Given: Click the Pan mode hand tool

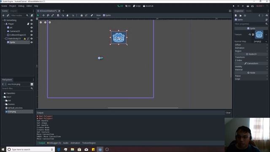Looking at the screenshot, I should click(x=67, y=15).
